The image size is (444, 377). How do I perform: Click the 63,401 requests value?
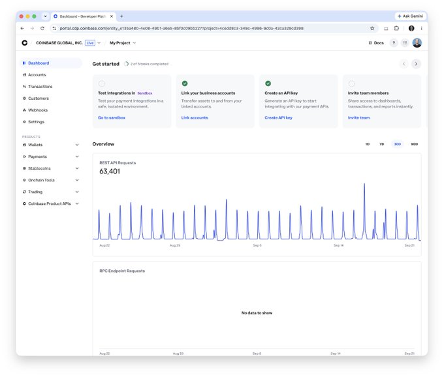110,172
